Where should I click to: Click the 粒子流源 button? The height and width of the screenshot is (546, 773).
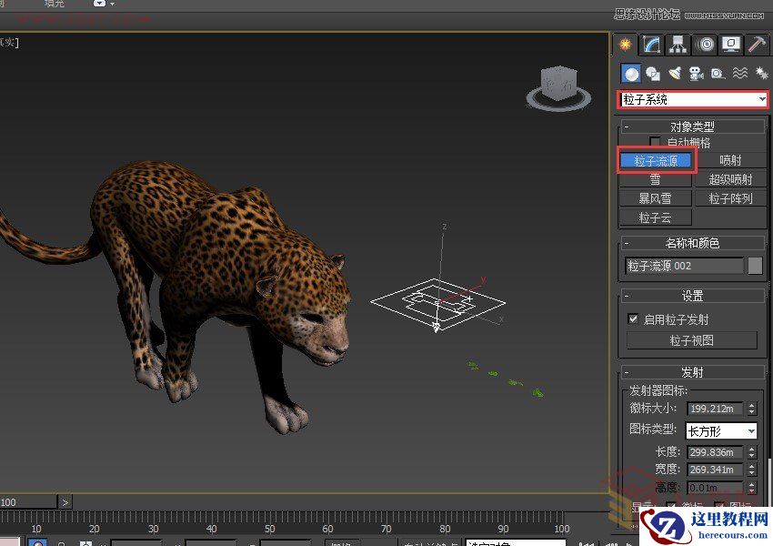point(656,160)
